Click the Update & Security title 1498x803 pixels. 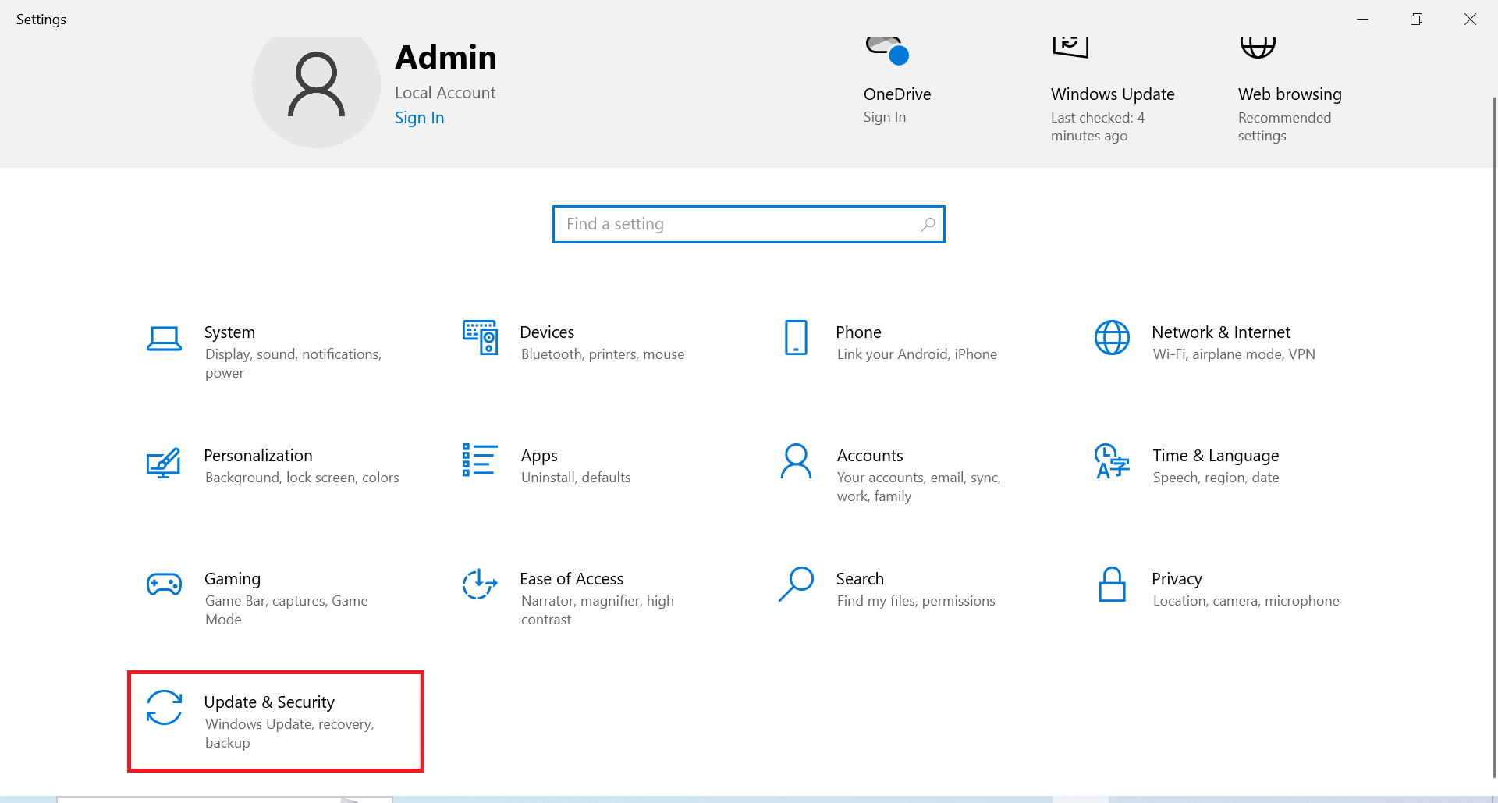(x=269, y=702)
